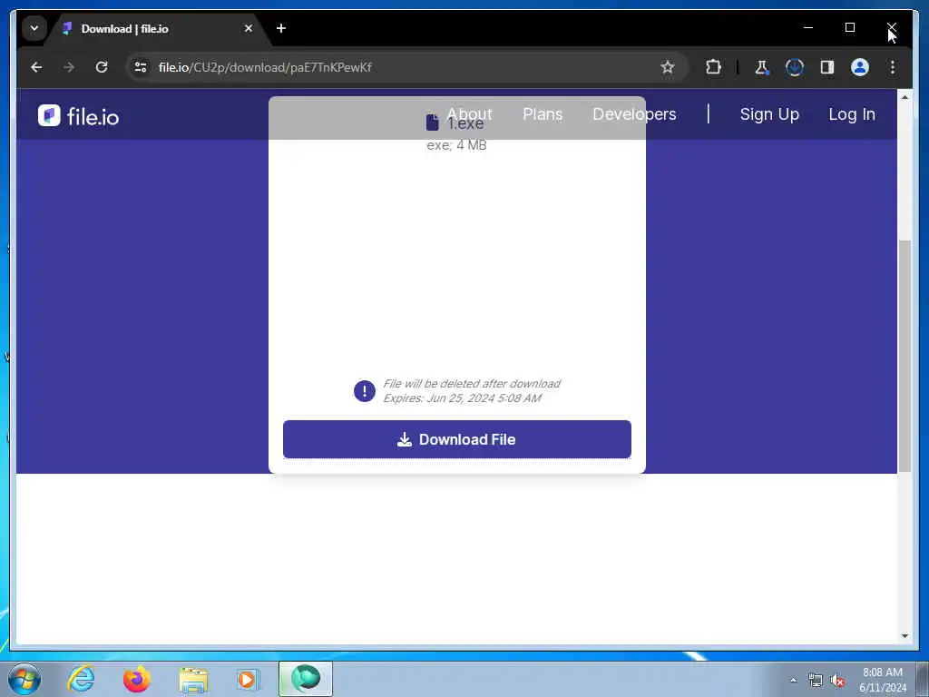Click the 'exe; 4 MB' file details
Image resolution: width=929 pixels, height=697 pixels.
coord(456,145)
